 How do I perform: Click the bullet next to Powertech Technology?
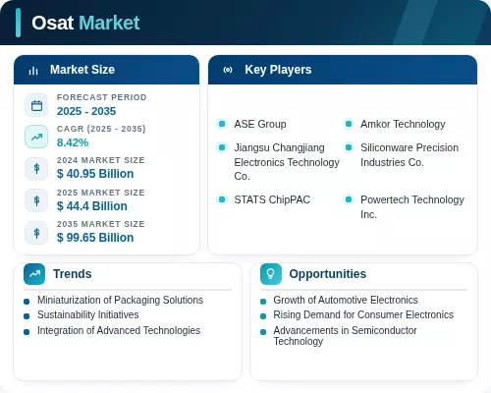point(349,199)
